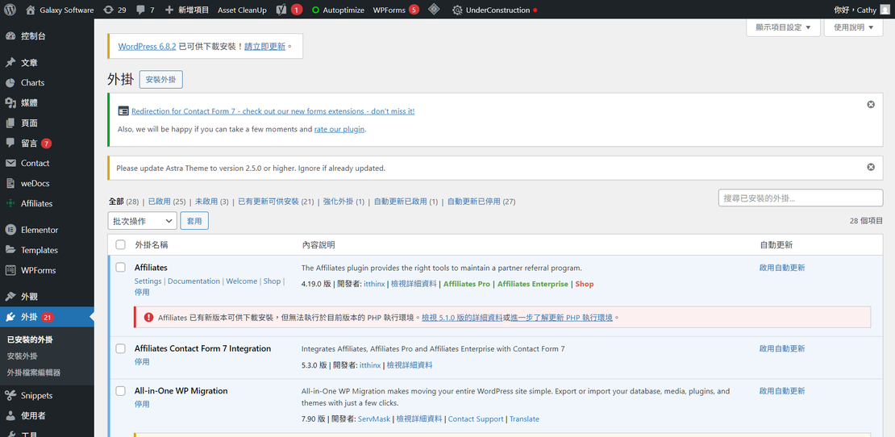Viewport: 895px width, 437px height.
Task: Open comments bubble icon in admin bar
Action: click(x=141, y=10)
